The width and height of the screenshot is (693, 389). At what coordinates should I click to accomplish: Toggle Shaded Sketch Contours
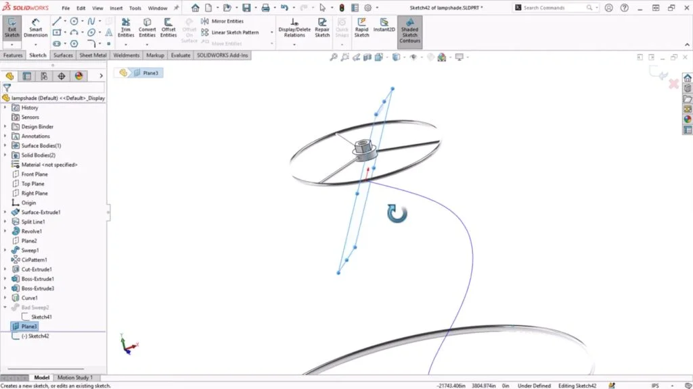409,28
